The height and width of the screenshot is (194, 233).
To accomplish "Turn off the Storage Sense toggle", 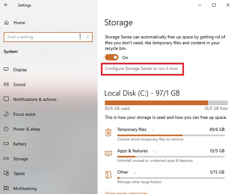I will pyautogui.click(x=111, y=57).
